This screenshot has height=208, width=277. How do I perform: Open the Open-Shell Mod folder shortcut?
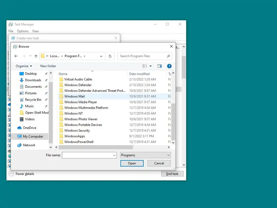pos(37,113)
